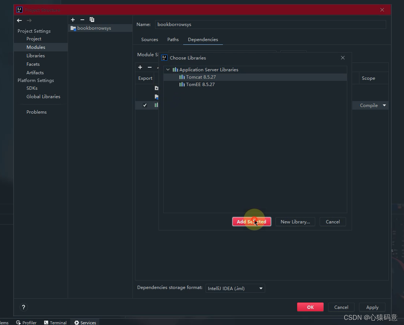Viewport: 404px width, 325px height.
Task: Open Libraries settings in sidebar
Action: (x=35, y=56)
